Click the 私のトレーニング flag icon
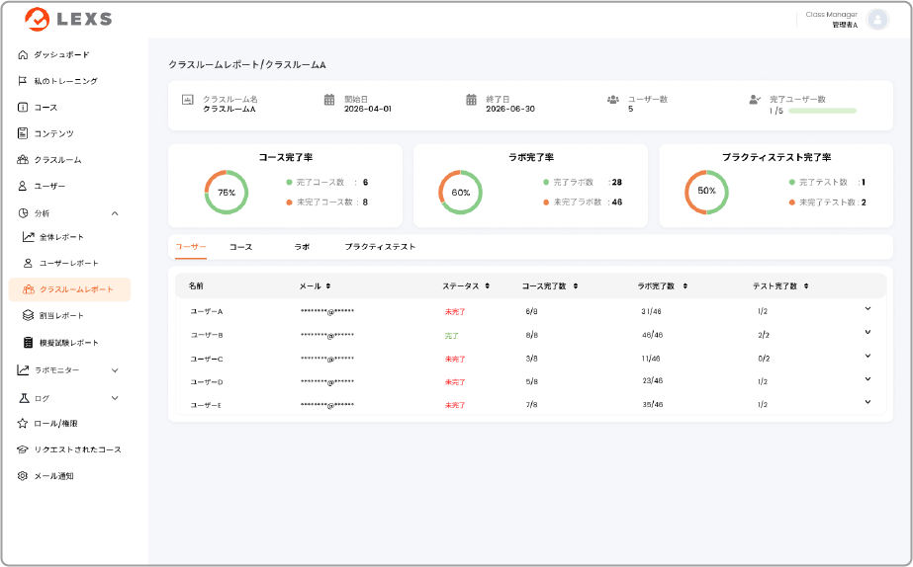Screen dimensions: 913x567 tap(23, 81)
